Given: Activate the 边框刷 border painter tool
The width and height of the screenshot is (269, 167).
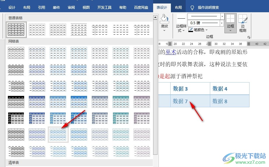Looking at the screenshot, I should 243,23.
